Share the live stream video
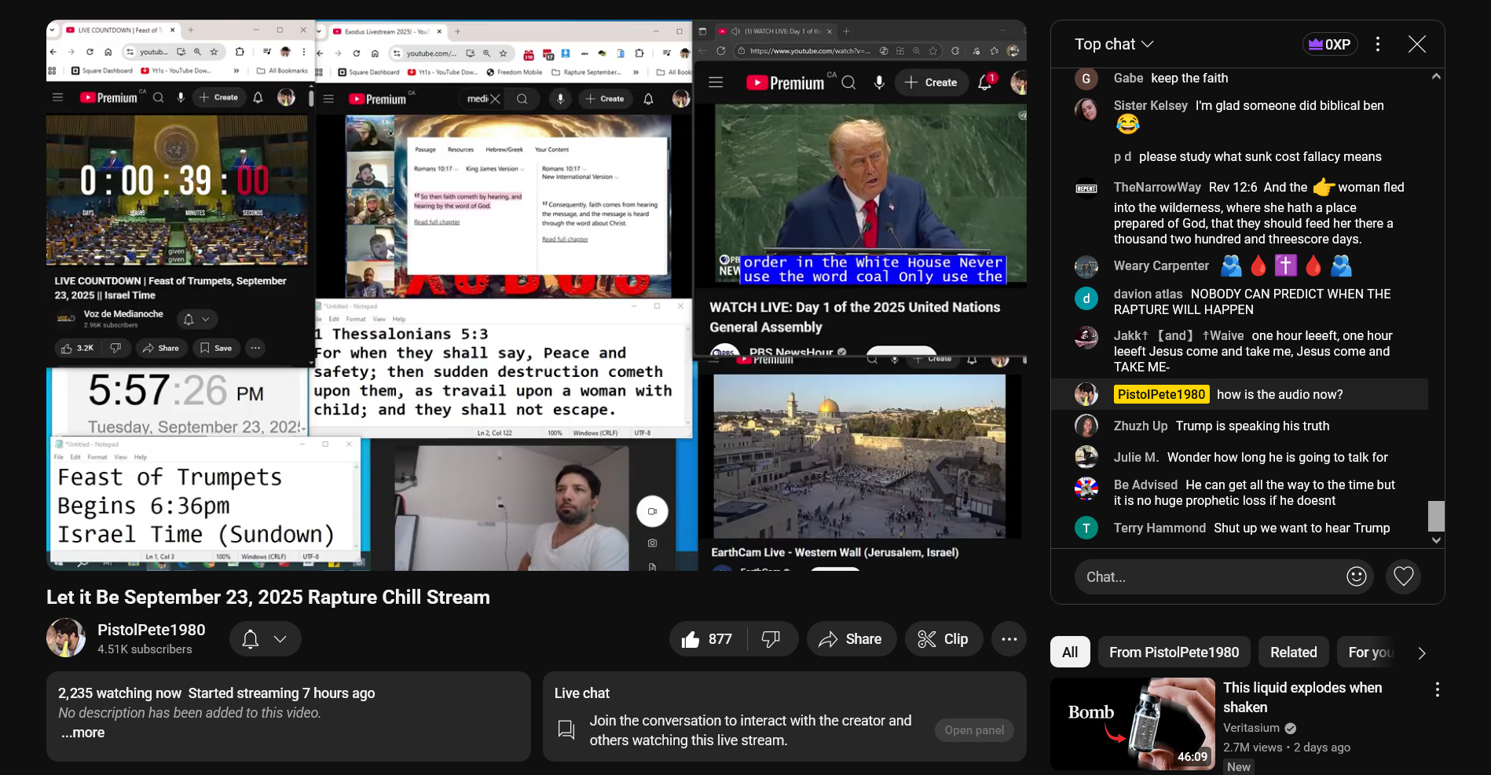The image size is (1491, 775). tap(851, 639)
